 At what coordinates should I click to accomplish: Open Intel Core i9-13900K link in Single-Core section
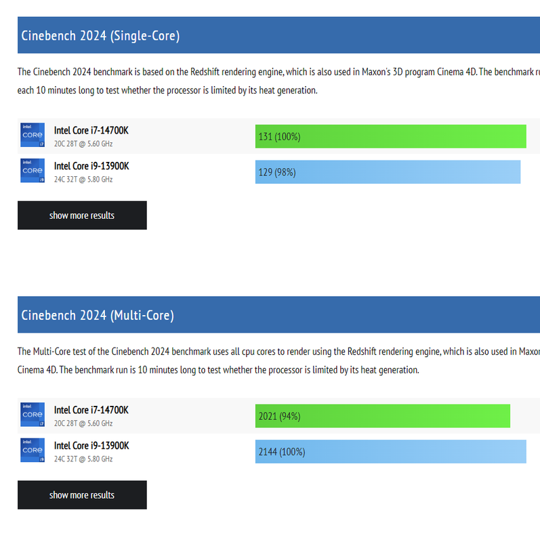click(x=91, y=166)
